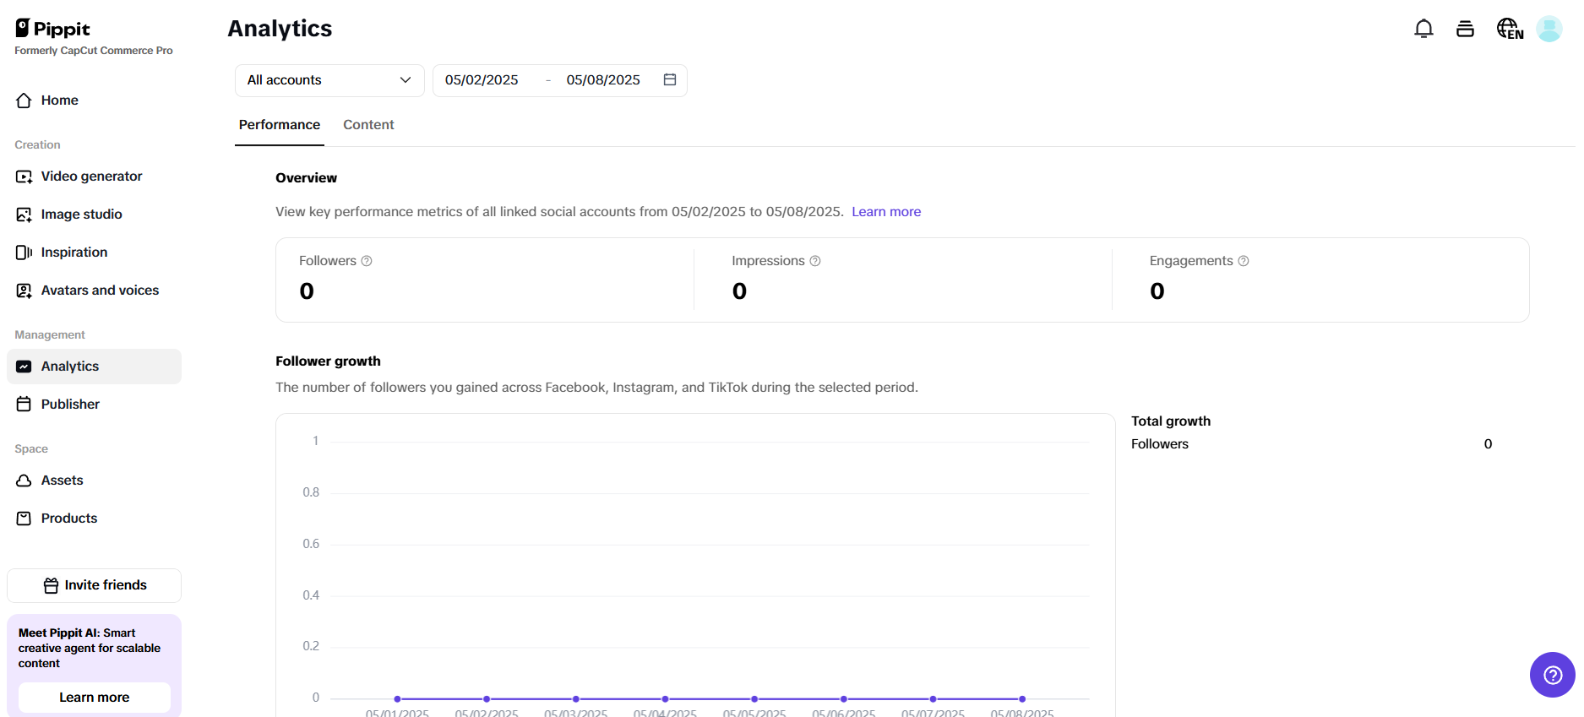1584x717 pixels.
Task: Click the Impressions metric label
Action: (768, 261)
